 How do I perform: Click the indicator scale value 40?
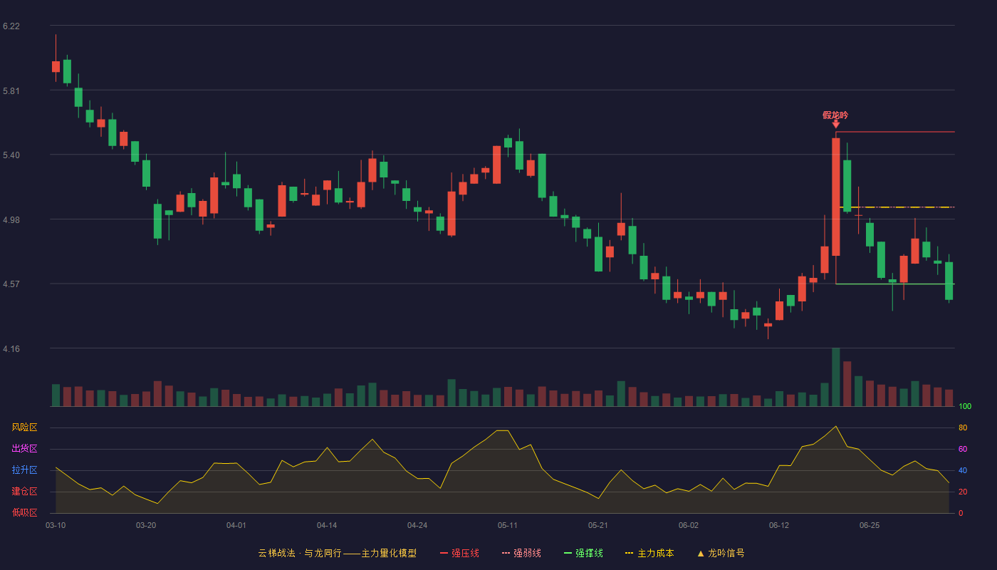(x=962, y=470)
